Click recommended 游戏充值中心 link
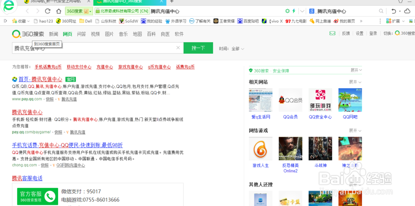 pyautogui.click(x=130, y=67)
